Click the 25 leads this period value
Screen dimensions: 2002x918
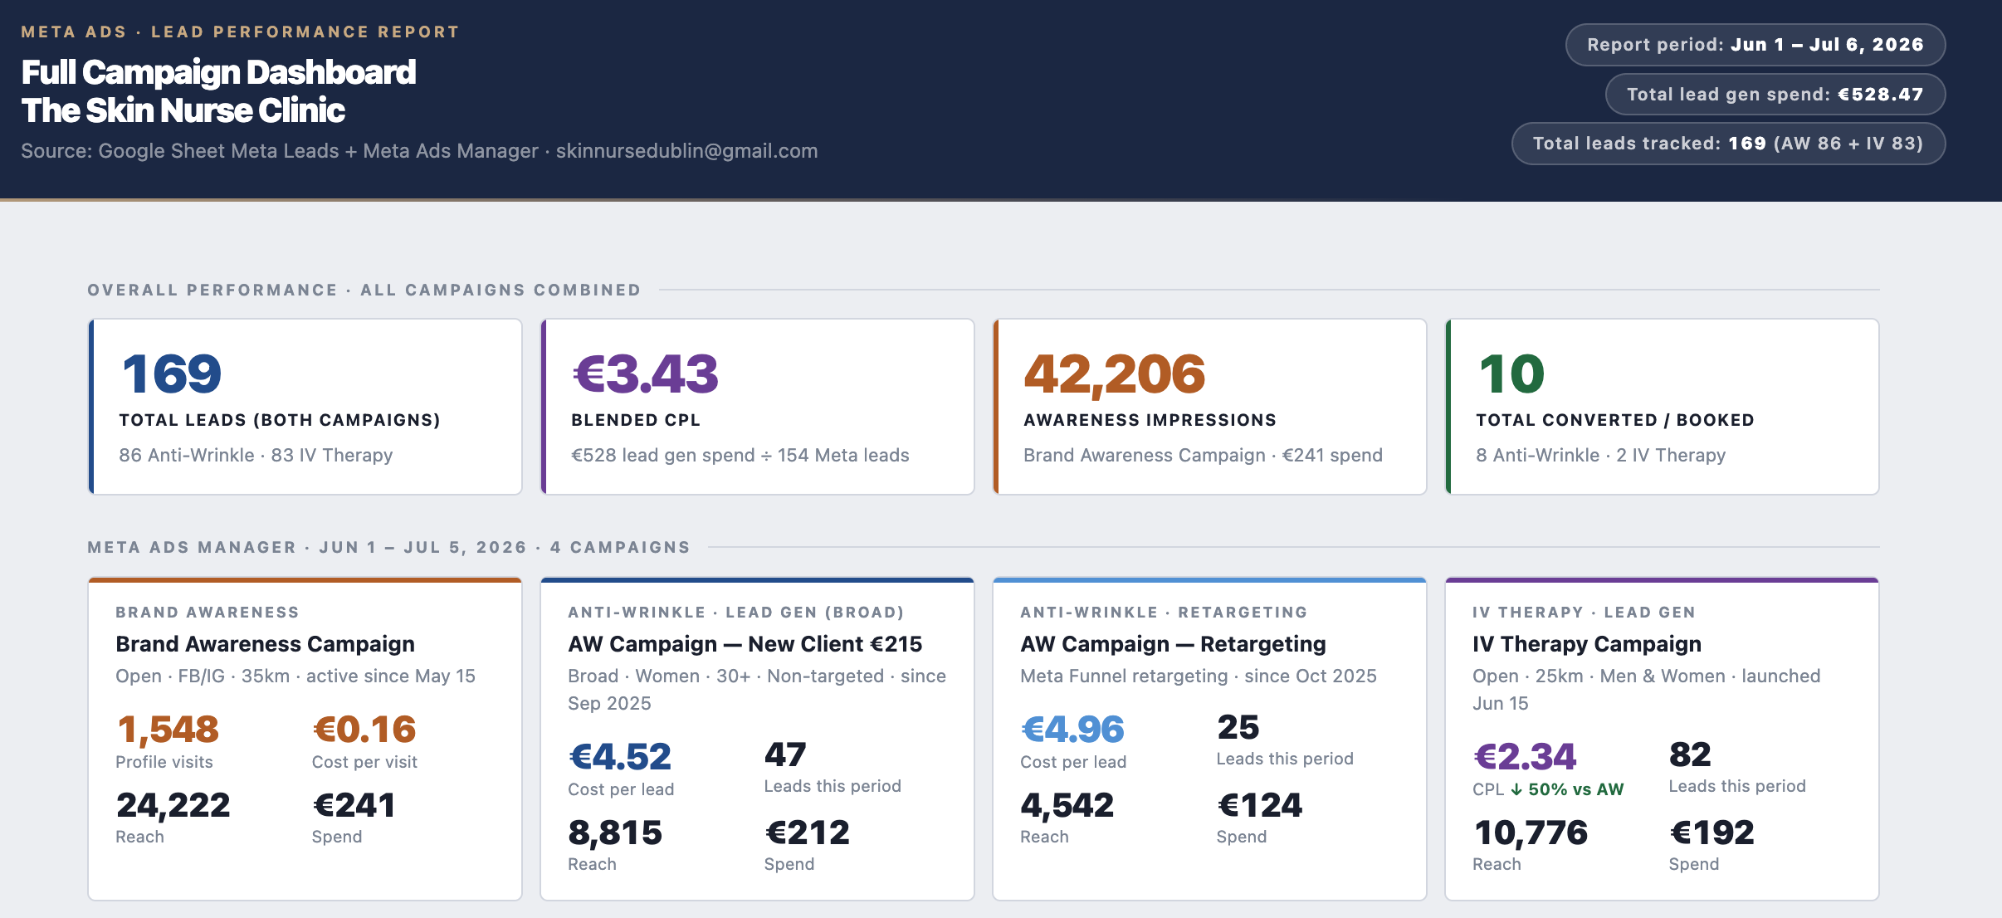tap(1238, 727)
